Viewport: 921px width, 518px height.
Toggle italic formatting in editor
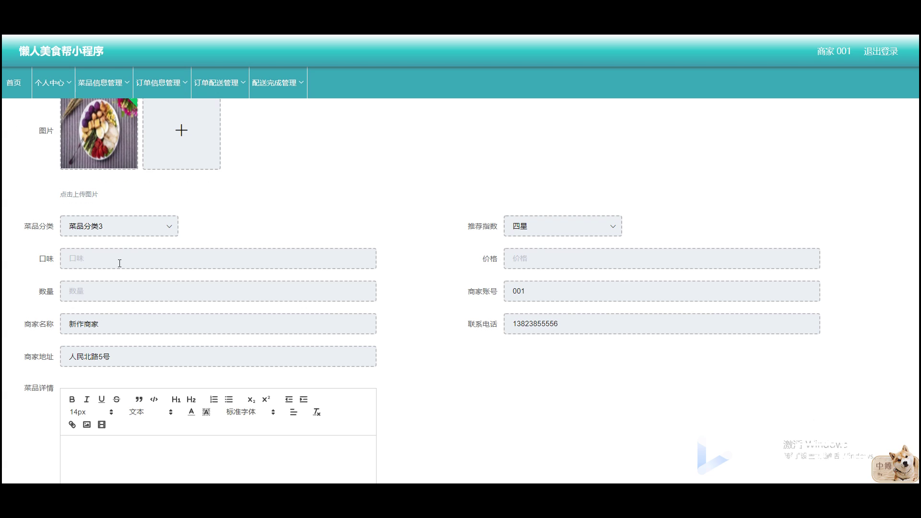click(87, 399)
